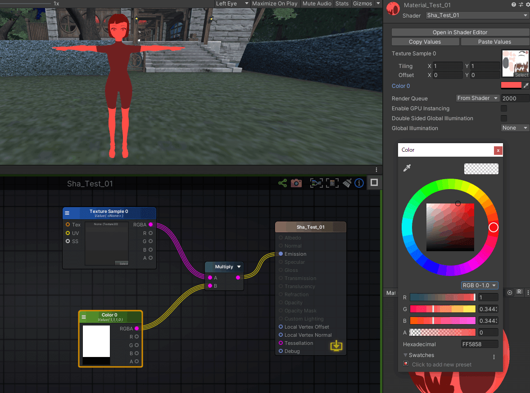The width and height of the screenshot is (530, 393).
Task: Open Texture Sample 0 node hamburger menu
Action: click(67, 213)
